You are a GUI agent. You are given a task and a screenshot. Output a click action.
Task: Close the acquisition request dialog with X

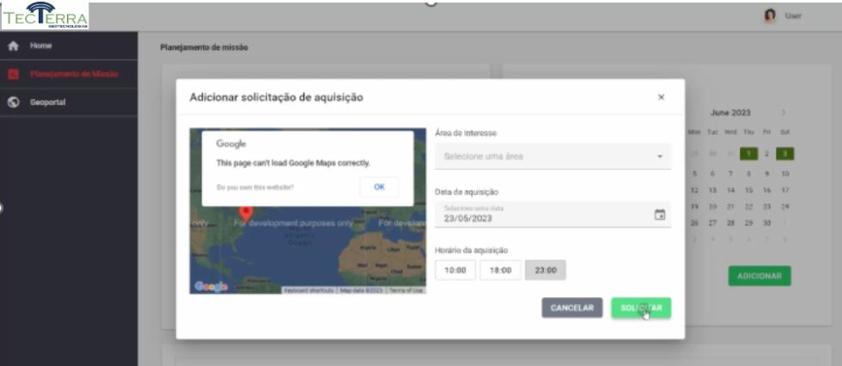click(661, 97)
